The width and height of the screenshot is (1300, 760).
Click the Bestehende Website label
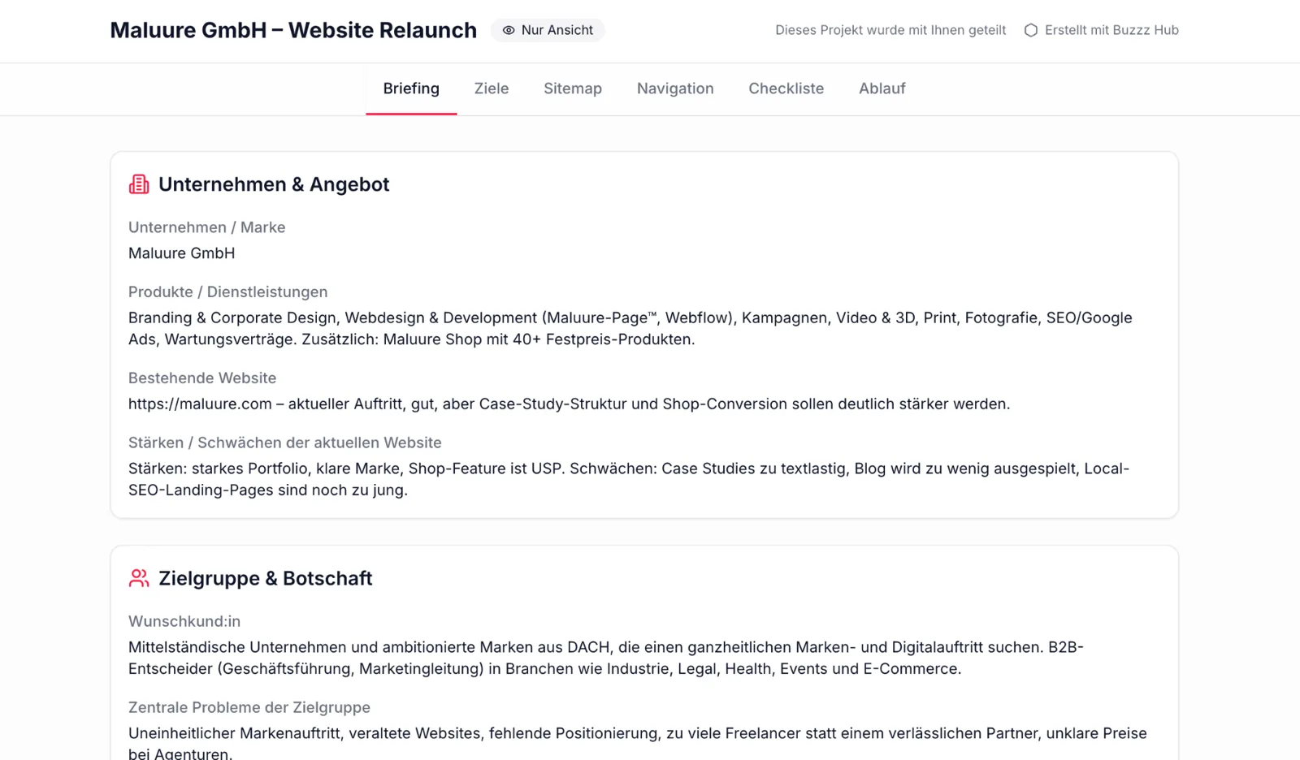[202, 378]
